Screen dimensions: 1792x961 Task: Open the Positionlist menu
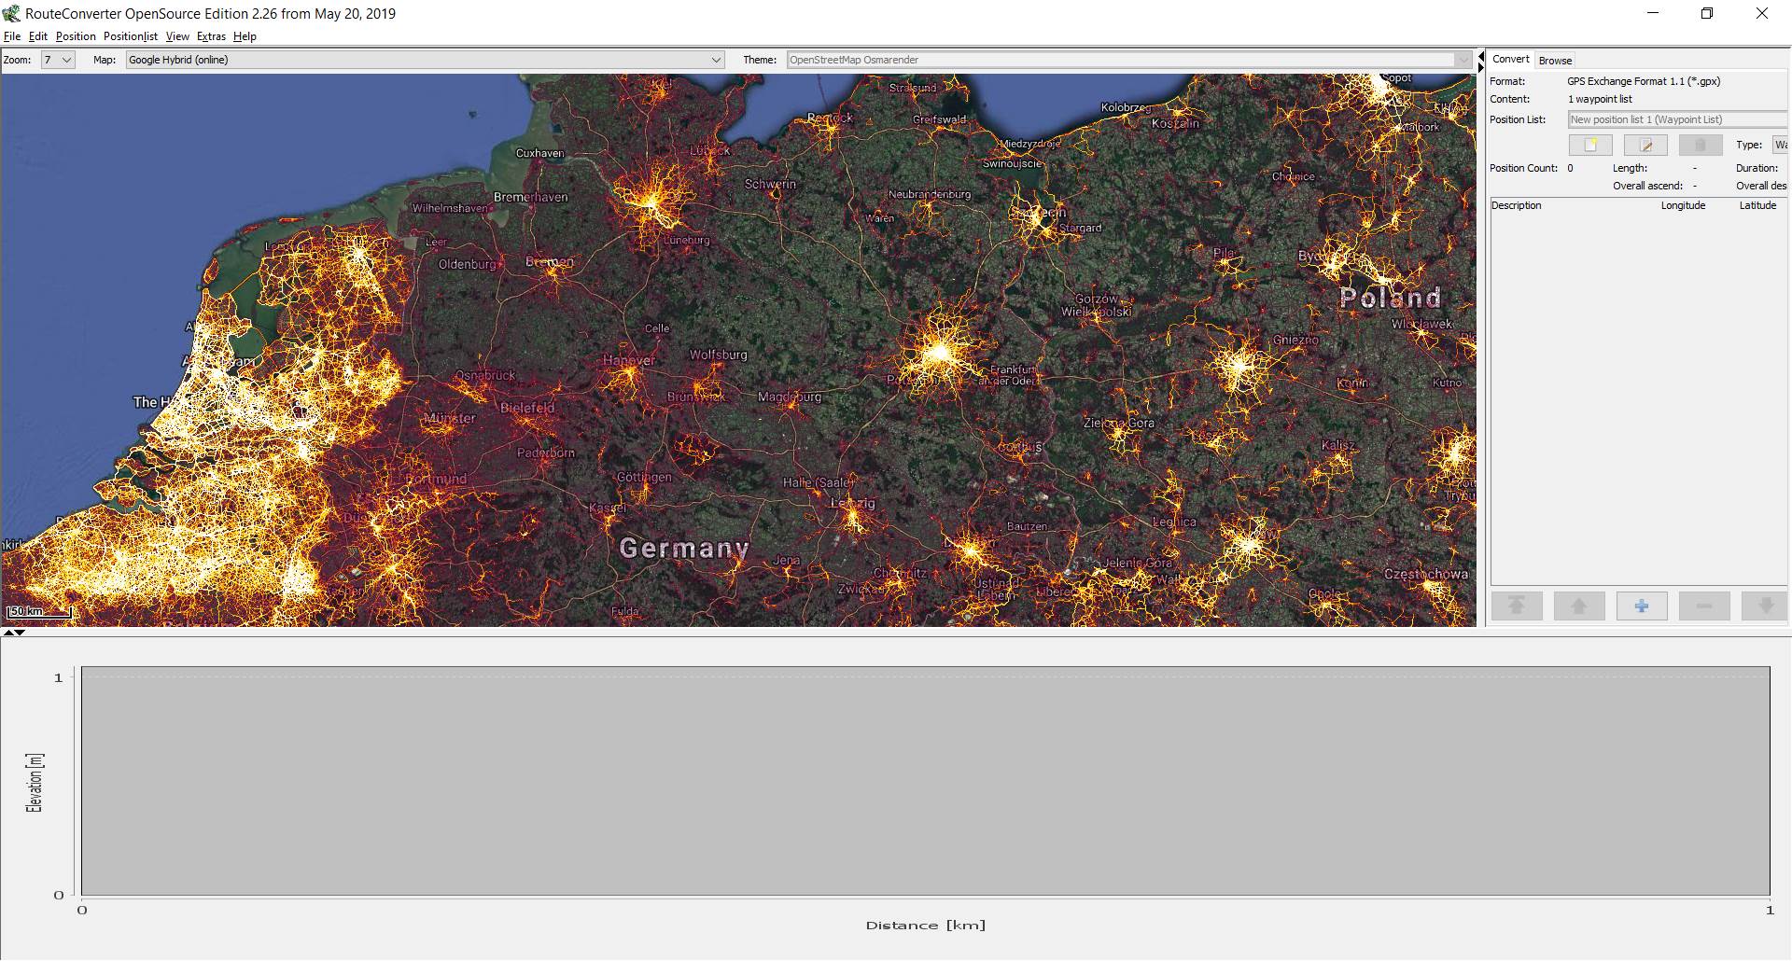pyautogui.click(x=130, y=36)
